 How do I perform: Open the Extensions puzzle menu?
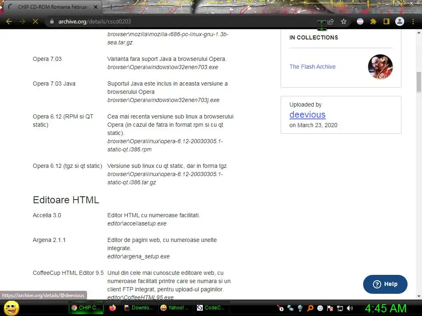(x=373, y=21)
